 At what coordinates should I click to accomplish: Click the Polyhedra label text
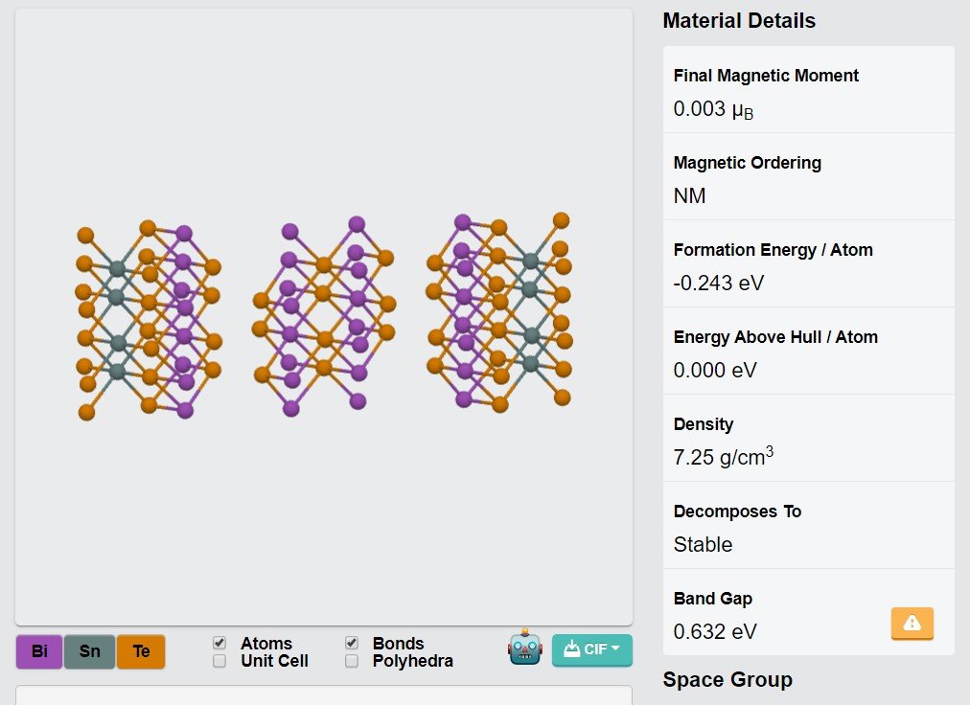point(412,661)
